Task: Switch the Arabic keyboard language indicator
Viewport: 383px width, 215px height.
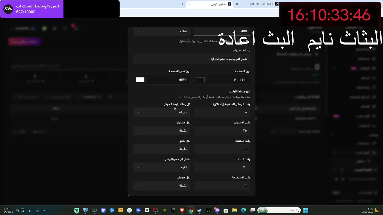Action: tap(30, 211)
